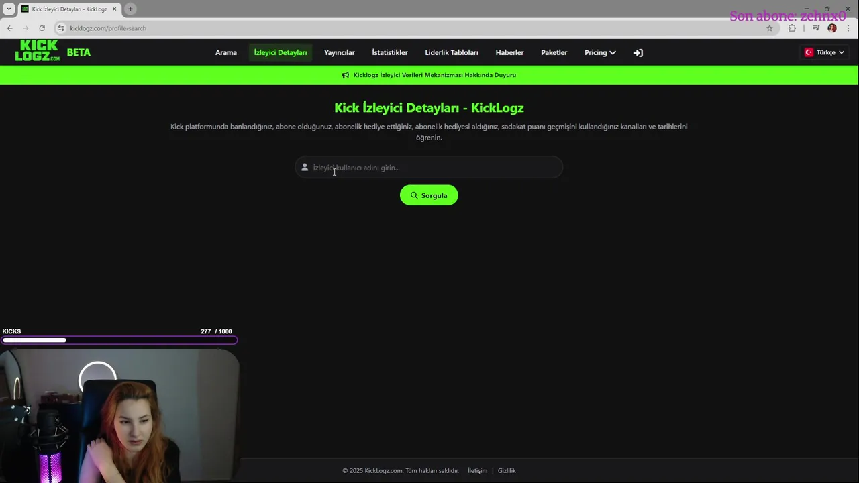Open the tab search dropdown in Chrome
Viewport: 859px width, 483px height.
(x=9, y=9)
